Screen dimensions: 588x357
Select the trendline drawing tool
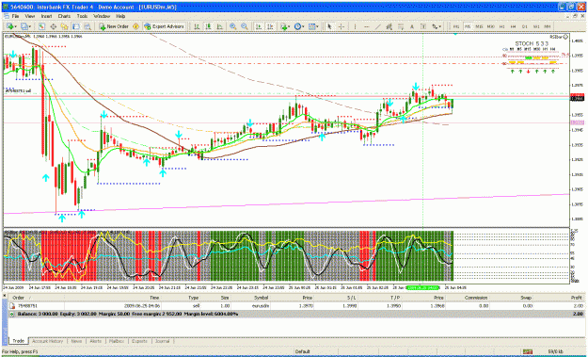pos(378,26)
